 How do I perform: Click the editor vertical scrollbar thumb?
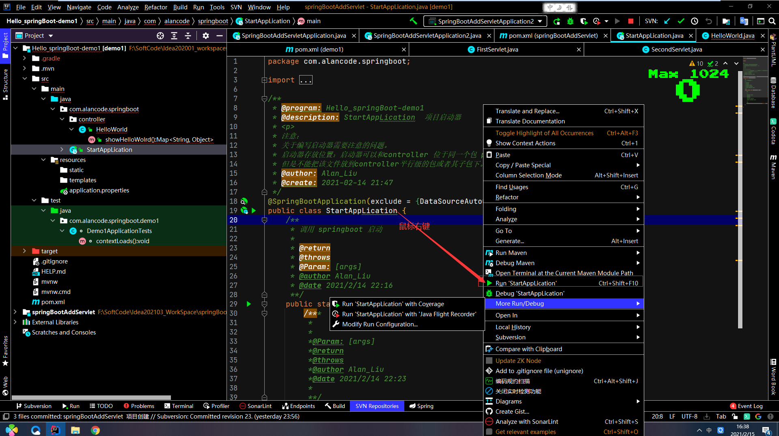click(740, 199)
